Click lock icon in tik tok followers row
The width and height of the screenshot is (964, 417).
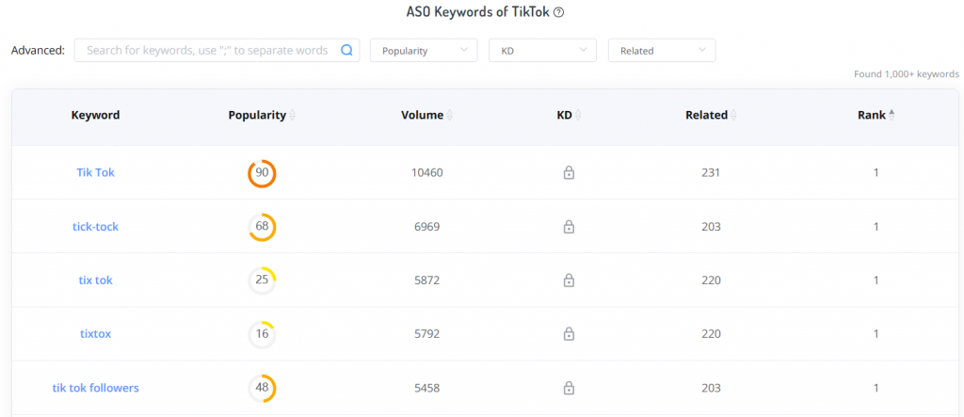(x=569, y=388)
